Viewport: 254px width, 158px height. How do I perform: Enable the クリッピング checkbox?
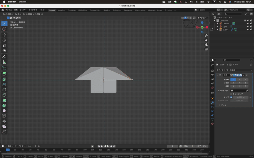[231, 94]
